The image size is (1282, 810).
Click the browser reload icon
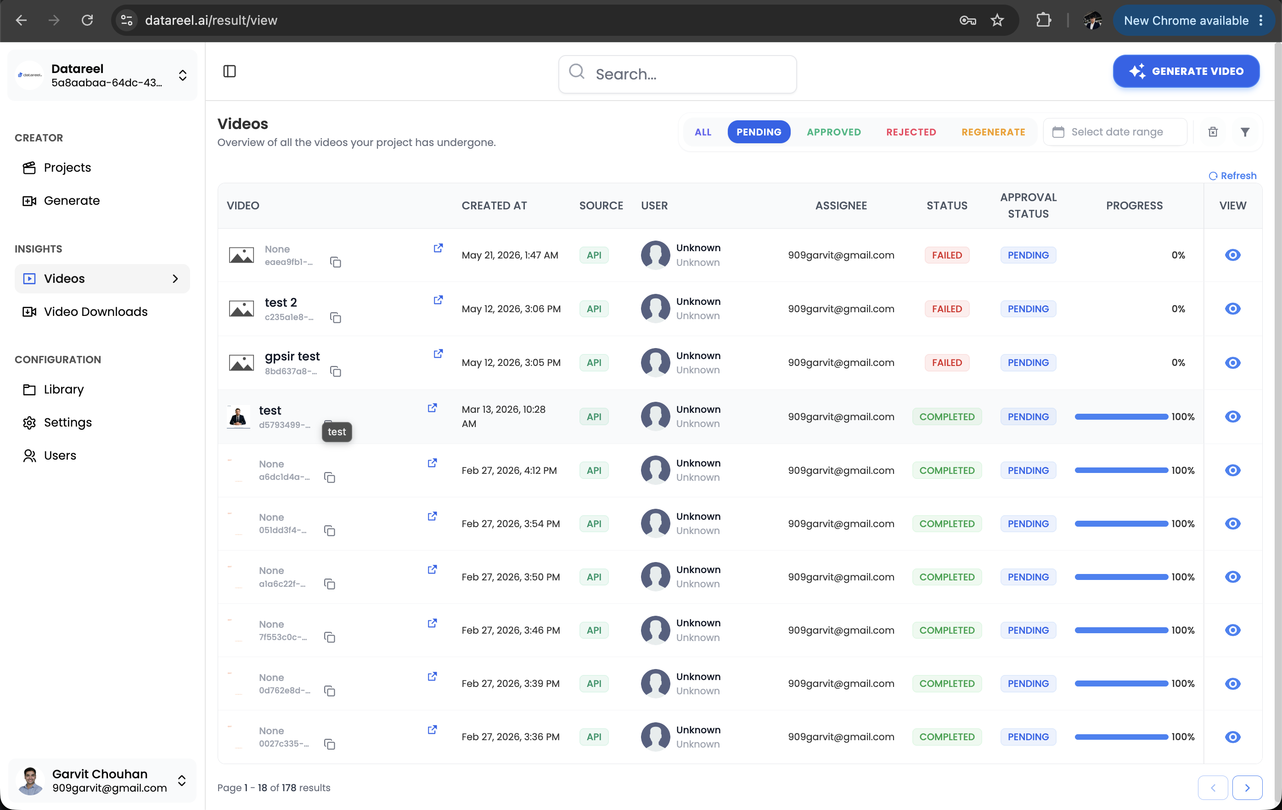[x=87, y=20]
